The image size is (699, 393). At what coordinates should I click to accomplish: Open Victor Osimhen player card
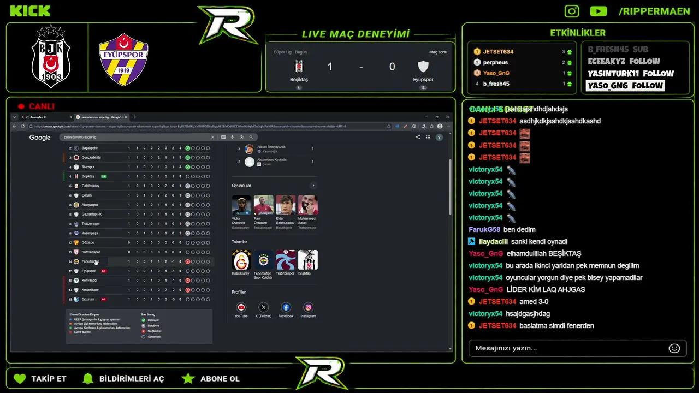tap(241, 212)
